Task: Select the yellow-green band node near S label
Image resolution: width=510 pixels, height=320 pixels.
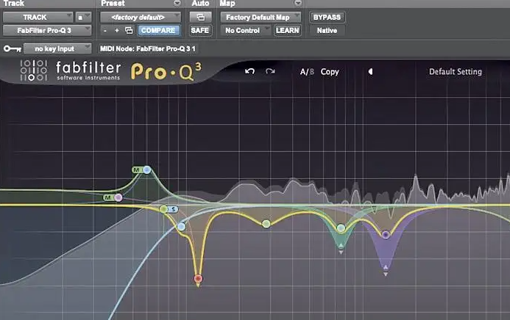Action: coord(163,209)
